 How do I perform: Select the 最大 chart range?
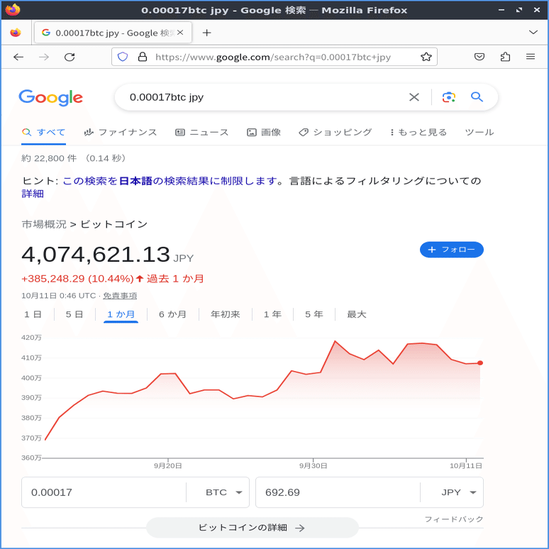pyautogui.click(x=357, y=314)
